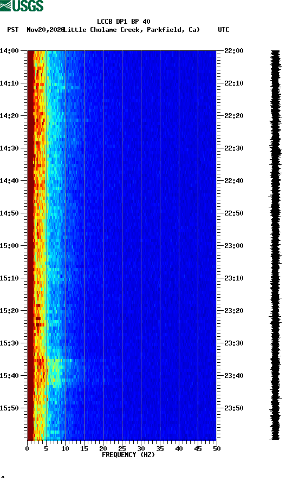Click the '10' frequency axis label
Viewport: 299px width, 483px height.
(x=65, y=449)
